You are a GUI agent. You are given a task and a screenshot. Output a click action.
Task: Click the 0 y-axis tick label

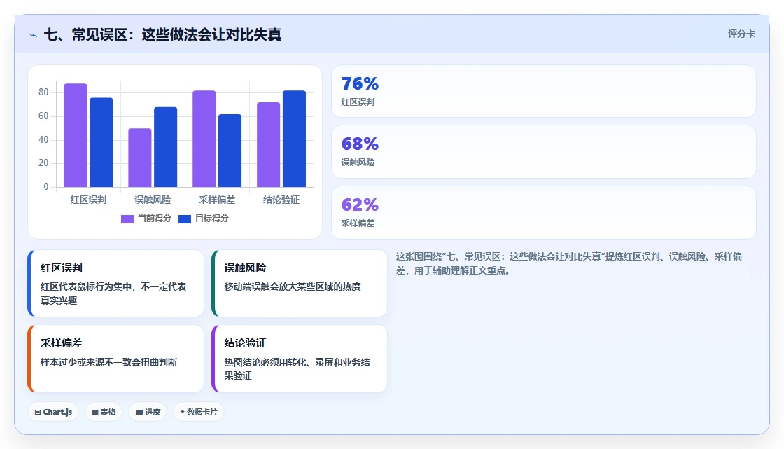(46, 187)
